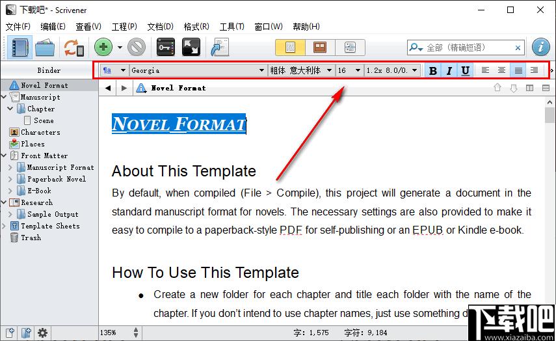Enter full screen composition mode

[x=191, y=48]
